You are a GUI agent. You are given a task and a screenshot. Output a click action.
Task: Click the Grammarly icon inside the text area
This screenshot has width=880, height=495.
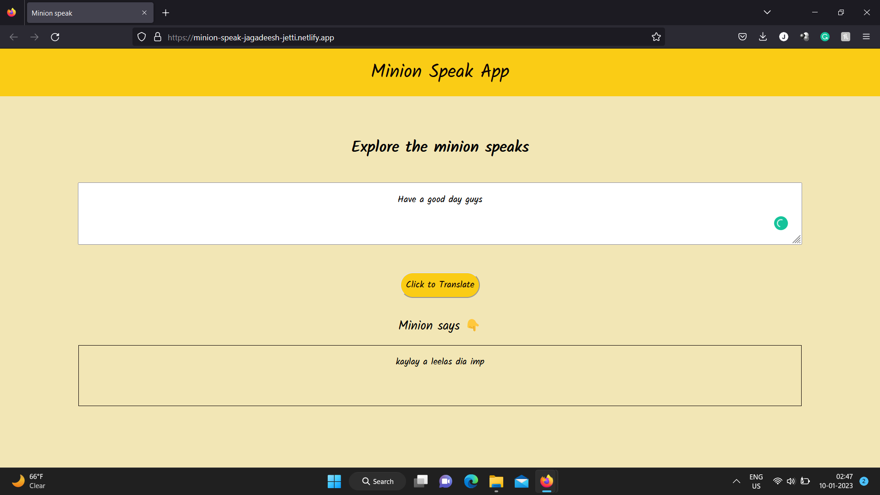[781, 223]
